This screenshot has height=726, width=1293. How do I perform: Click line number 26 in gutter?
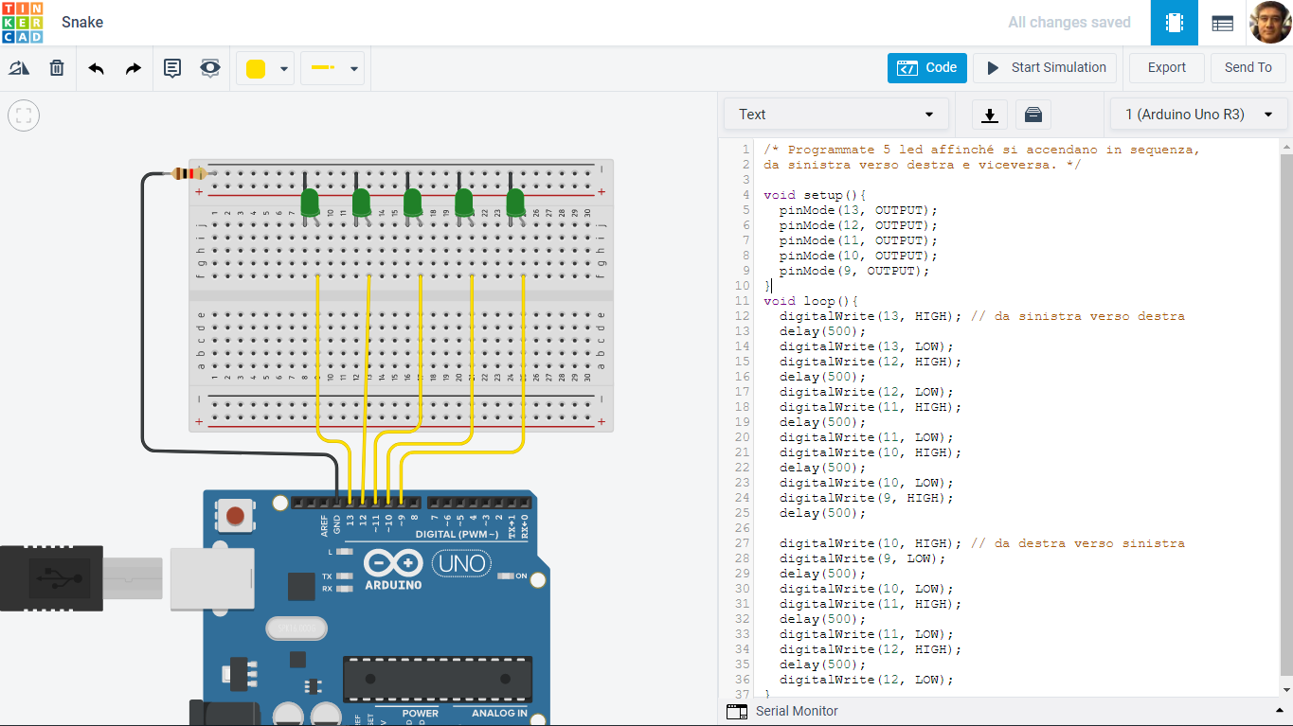742,528
